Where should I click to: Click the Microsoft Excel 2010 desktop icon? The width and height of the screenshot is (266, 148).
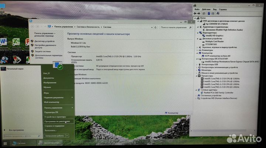point(16,42)
